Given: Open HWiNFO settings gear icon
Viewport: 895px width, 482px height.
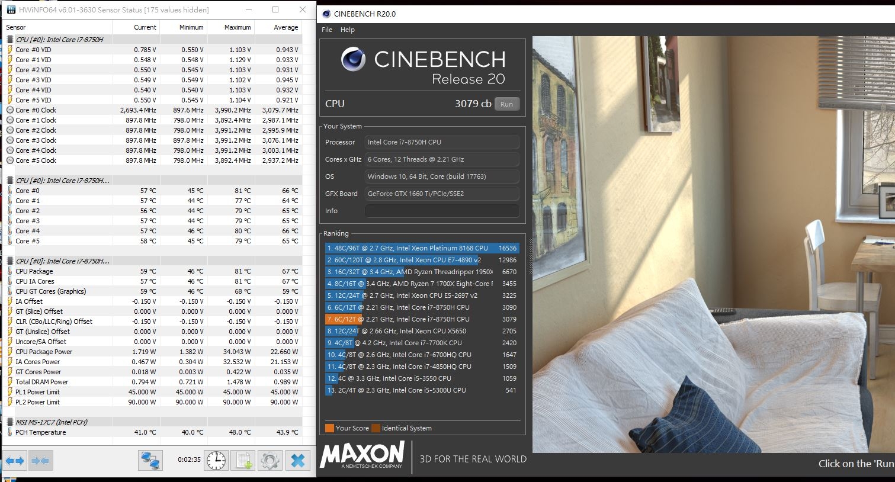Looking at the screenshot, I should click(270, 461).
